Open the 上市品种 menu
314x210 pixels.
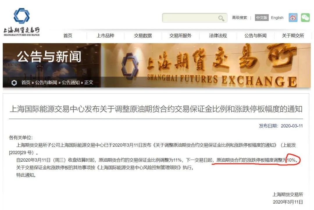pos(105,36)
